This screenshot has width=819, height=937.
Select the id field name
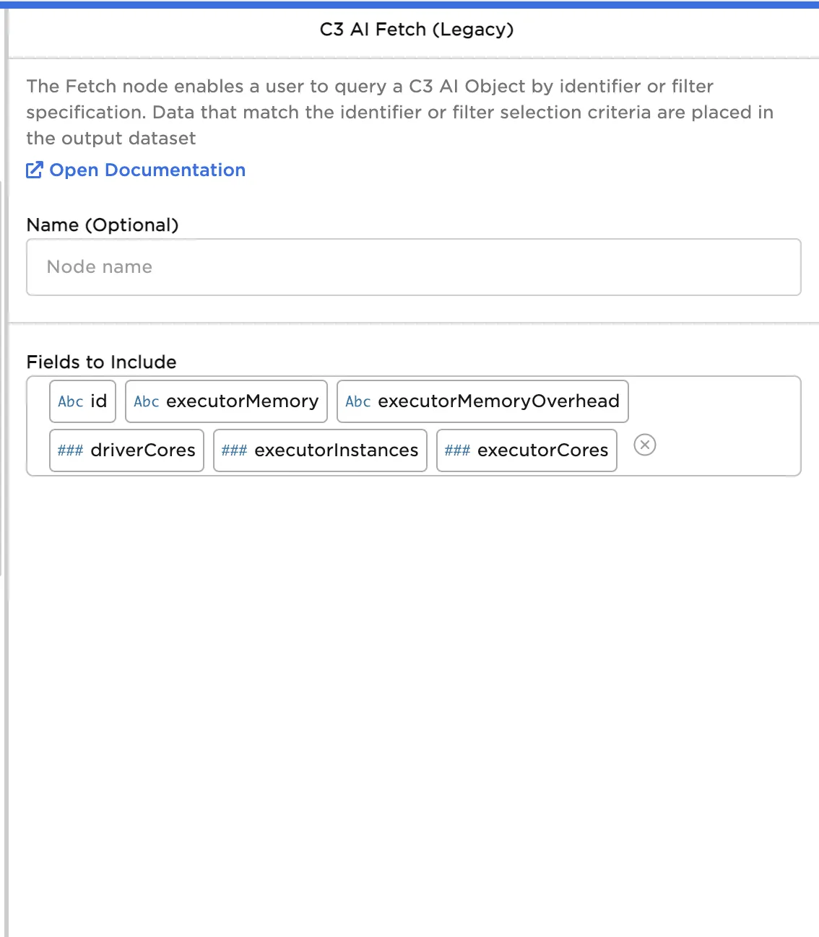(99, 401)
